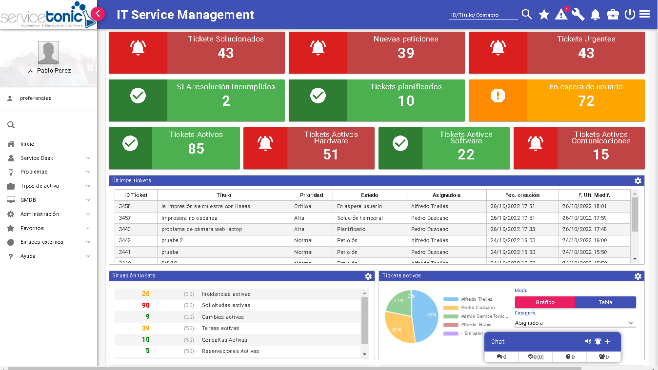Click Reservaciones Activas row
The image size is (658, 370).
[238, 351]
